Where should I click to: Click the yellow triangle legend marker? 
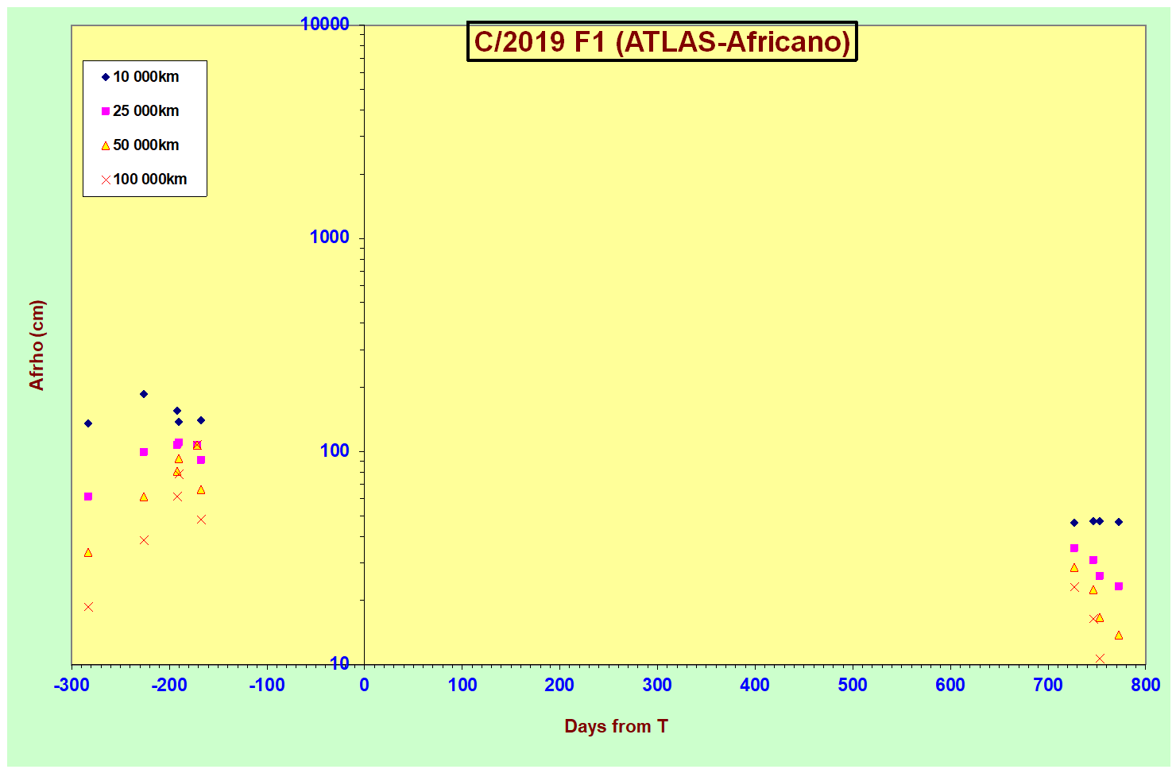tap(105, 145)
